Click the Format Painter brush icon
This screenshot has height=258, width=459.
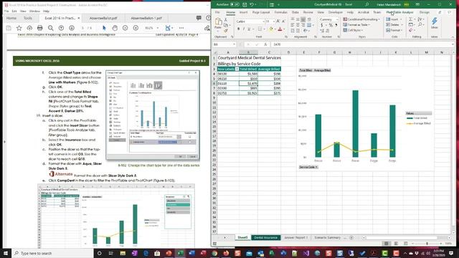point(226,30)
